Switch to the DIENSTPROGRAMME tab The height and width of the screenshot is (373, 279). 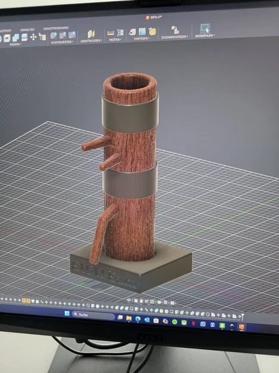[x=56, y=28]
